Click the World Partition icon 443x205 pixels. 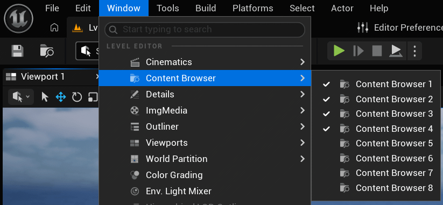click(x=135, y=159)
